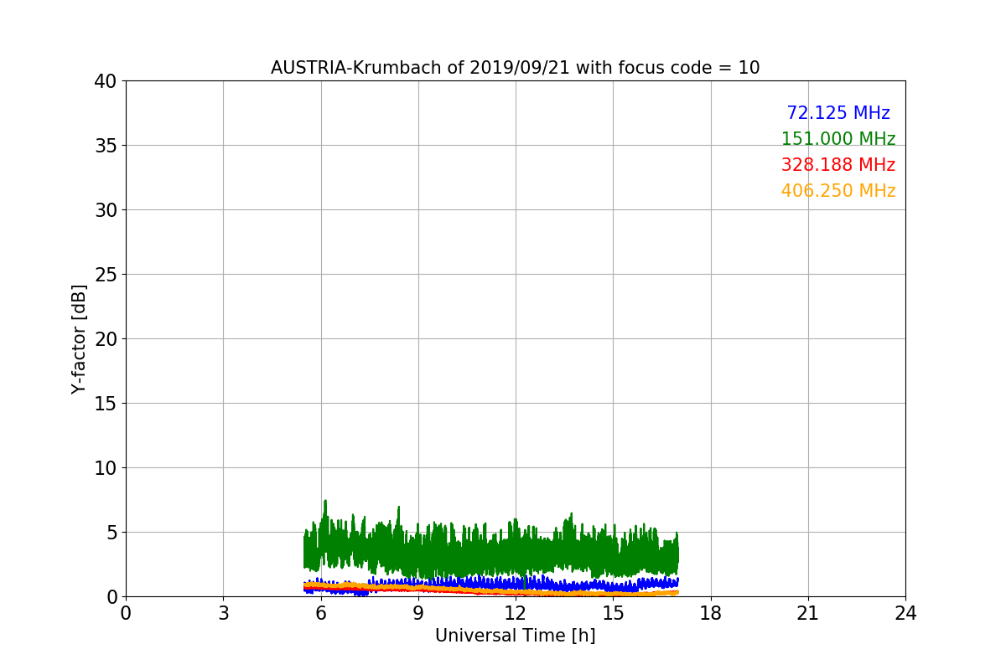The height and width of the screenshot is (670, 1006).
Task: Click the y-axis tick label 40
Action: pyautogui.click(x=106, y=81)
